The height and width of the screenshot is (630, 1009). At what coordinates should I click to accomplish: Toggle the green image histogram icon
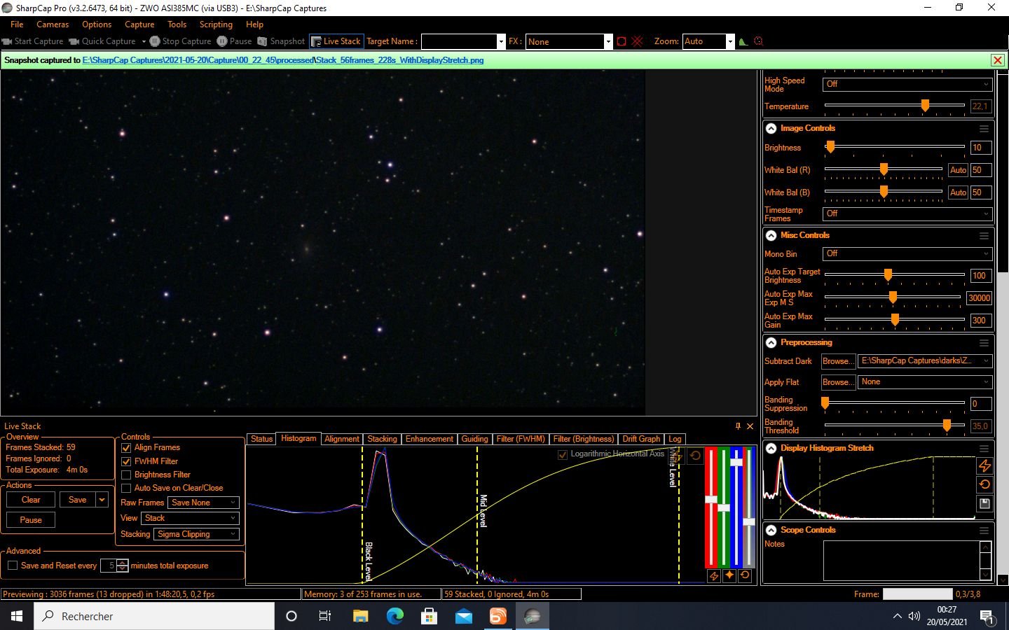click(x=743, y=41)
